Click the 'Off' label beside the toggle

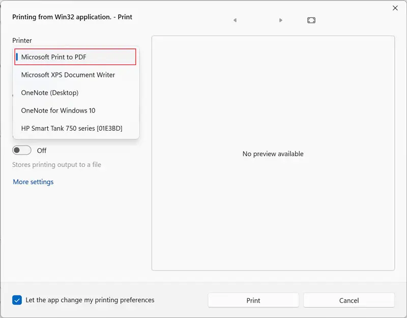pos(42,151)
